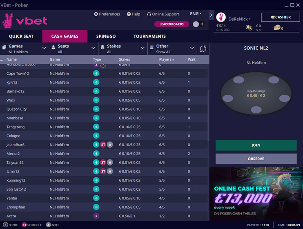
Task: Expand the Games NL Hold'em dropdown
Action: [x=44, y=48]
